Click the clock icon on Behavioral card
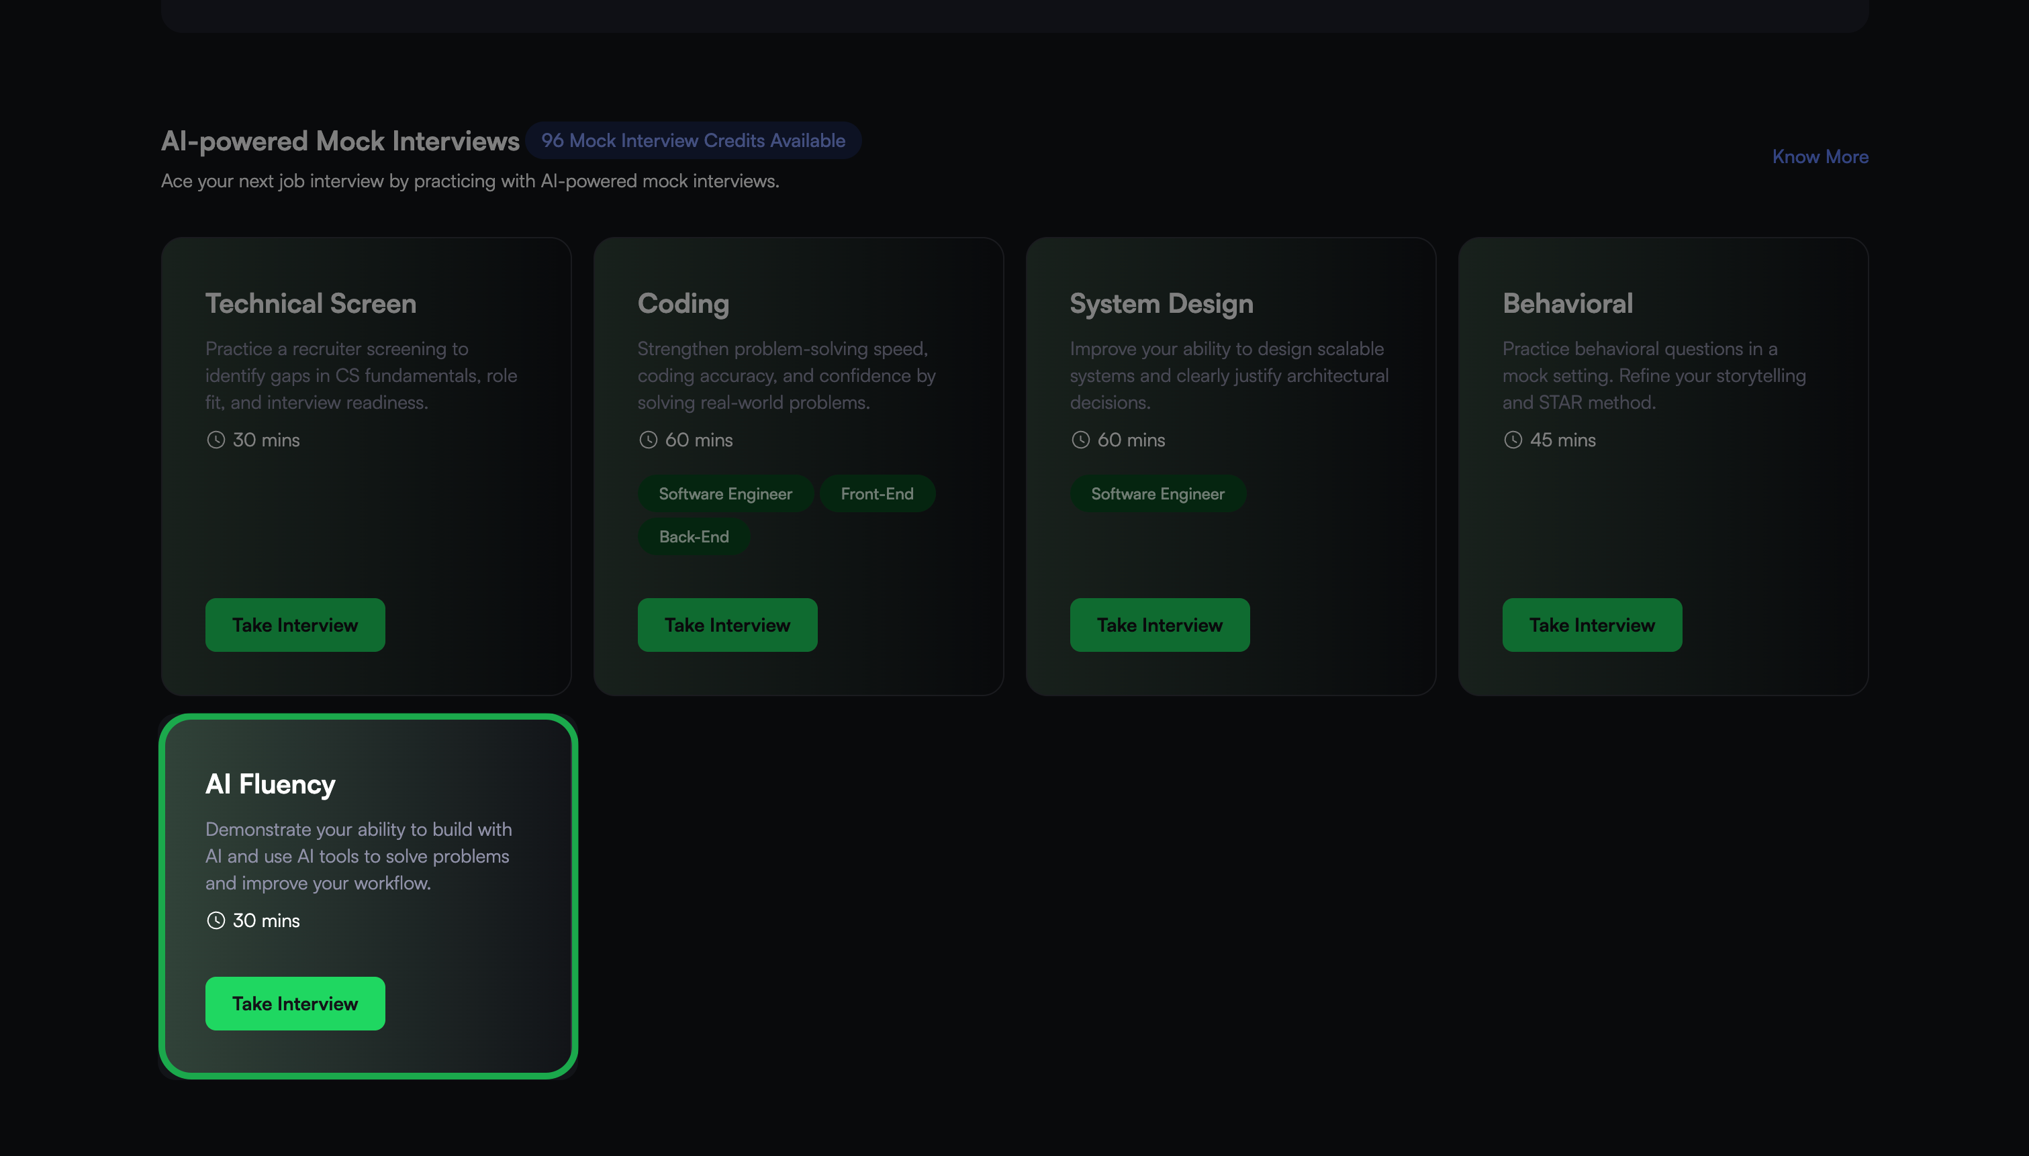The height and width of the screenshot is (1156, 2029). 1512,440
